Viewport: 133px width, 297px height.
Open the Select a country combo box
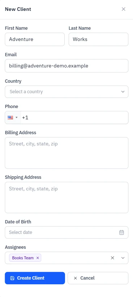[x=66, y=92]
